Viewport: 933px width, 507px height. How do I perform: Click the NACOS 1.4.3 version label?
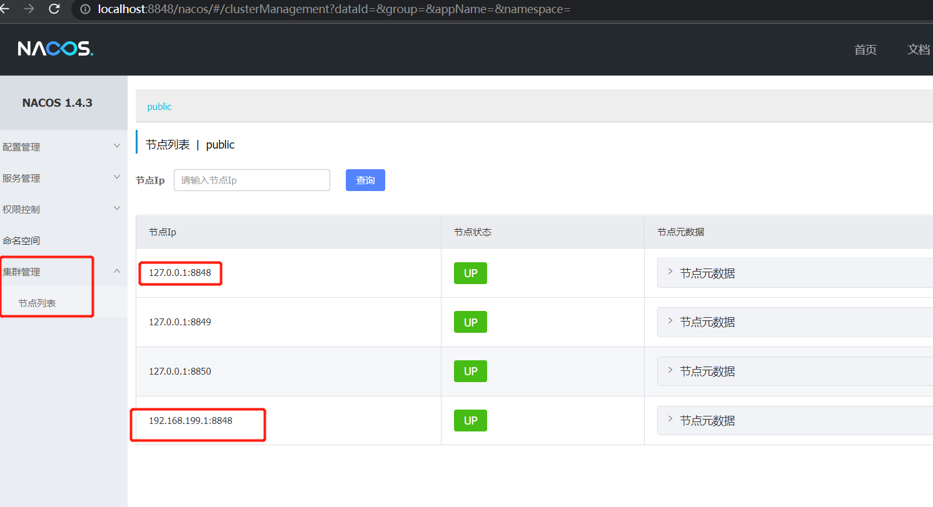point(58,103)
